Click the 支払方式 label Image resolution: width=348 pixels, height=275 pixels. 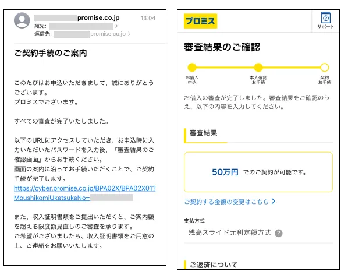tap(194, 221)
